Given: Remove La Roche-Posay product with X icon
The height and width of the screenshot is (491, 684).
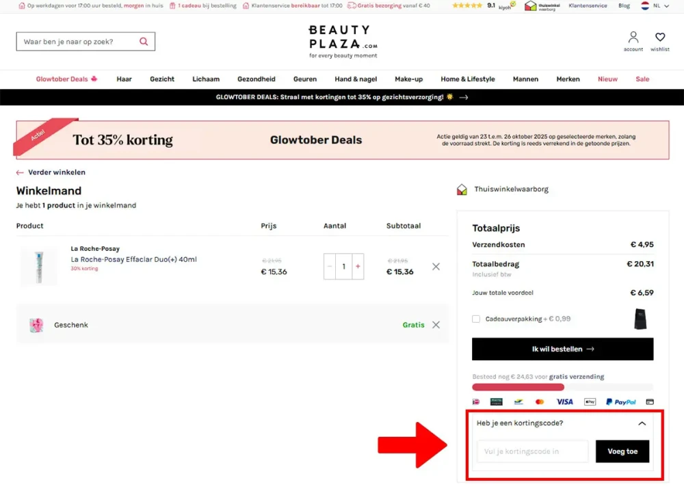Looking at the screenshot, I should click(436, 267).
